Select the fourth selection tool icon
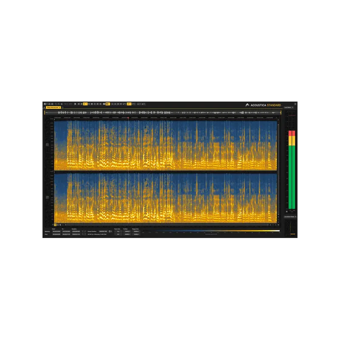Viewport: 340px width, 340px height. point(121,104)
